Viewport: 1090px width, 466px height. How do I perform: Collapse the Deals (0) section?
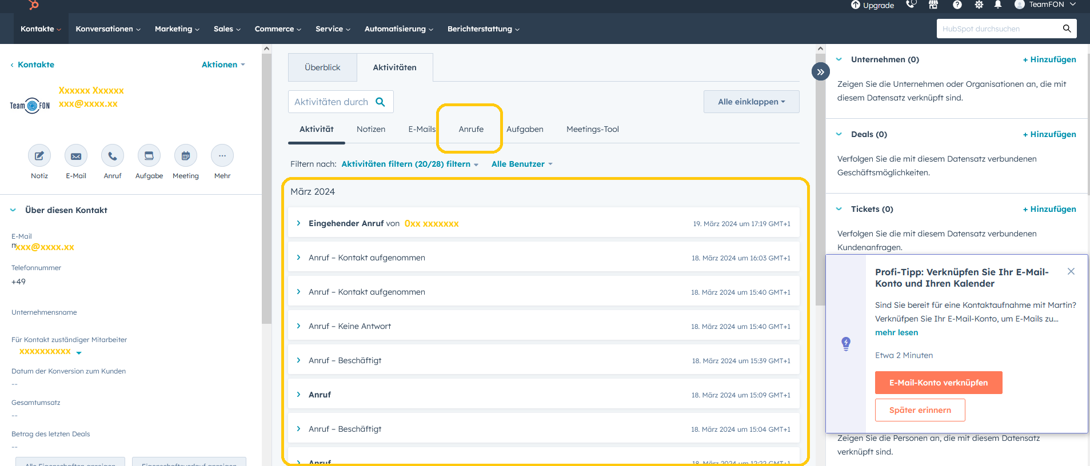pos(839,134)
